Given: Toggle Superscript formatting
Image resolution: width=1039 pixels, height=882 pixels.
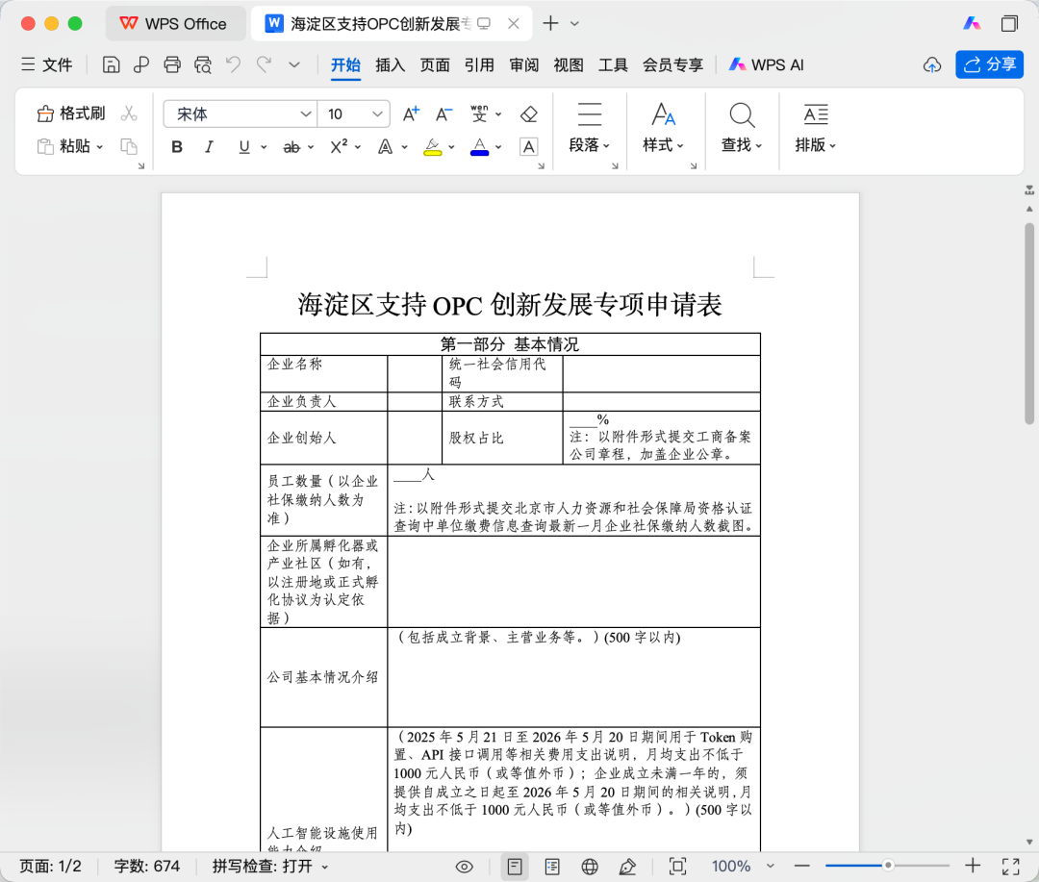Looking at the screenshot, I should 339,146.
